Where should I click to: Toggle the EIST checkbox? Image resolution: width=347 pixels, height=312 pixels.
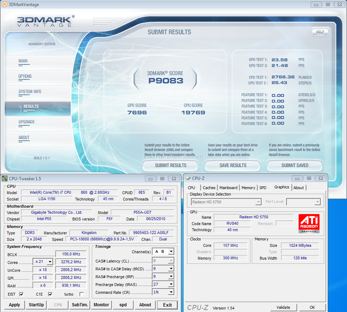coord(21,294)
